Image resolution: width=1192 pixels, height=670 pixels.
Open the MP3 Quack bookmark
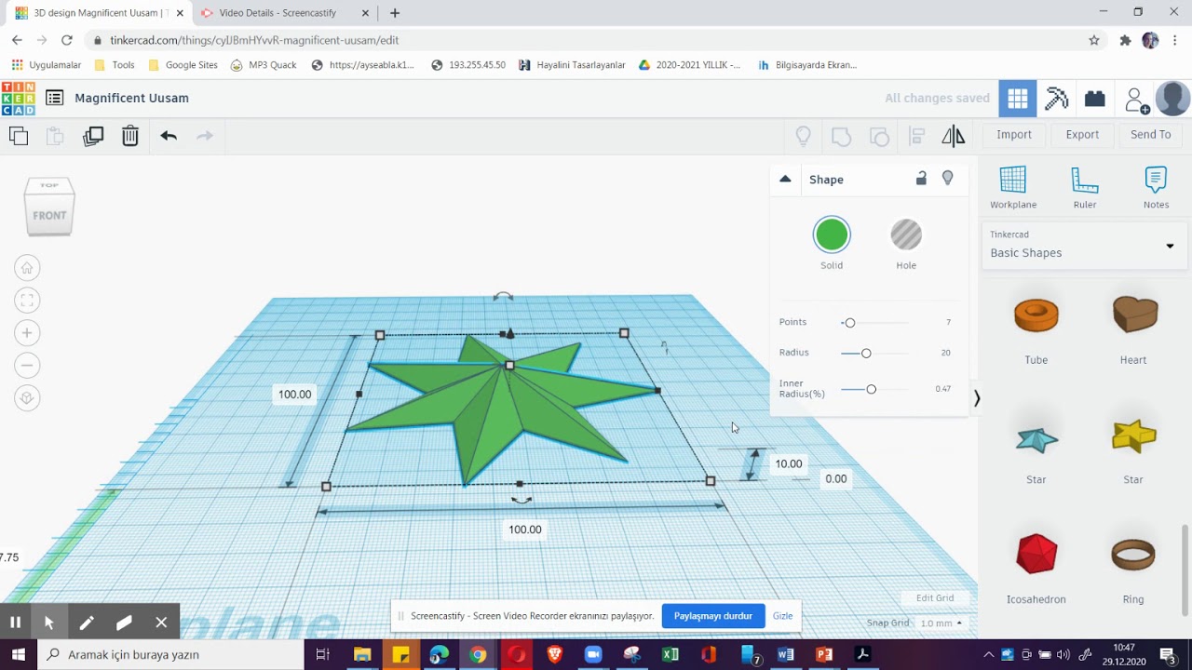[264, 65]
